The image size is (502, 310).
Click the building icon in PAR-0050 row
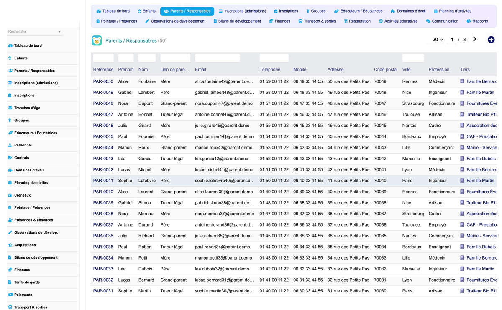click(x=462, y=81)
